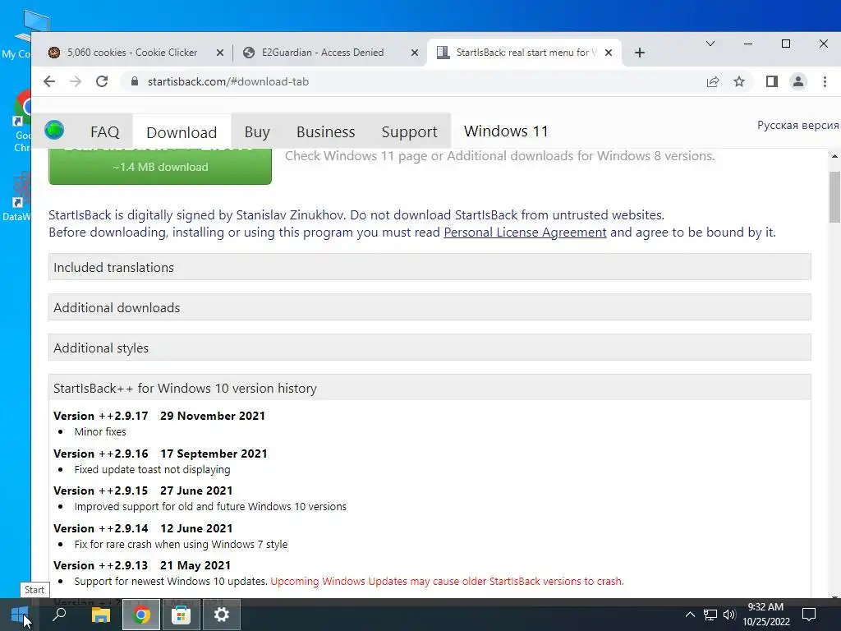The width and height of the screenshot is (841, 631).
Task: Expand the Additional downloads section
Action: [x=430, y=307]
